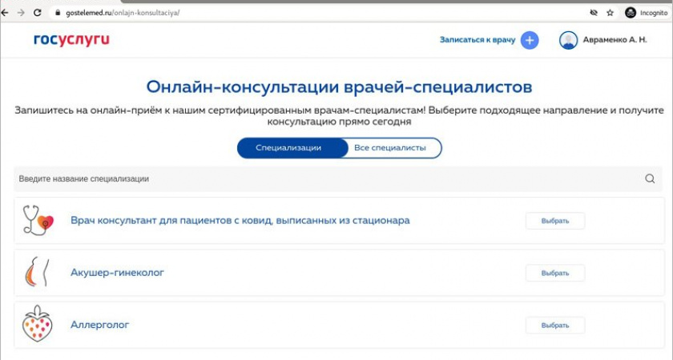
Task: Click user name Авраменко А. Н.
Action: [x=615, y=40]
